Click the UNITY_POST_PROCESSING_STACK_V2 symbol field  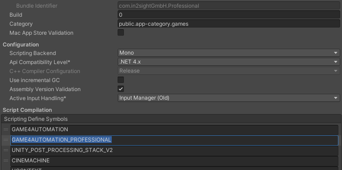174,150
